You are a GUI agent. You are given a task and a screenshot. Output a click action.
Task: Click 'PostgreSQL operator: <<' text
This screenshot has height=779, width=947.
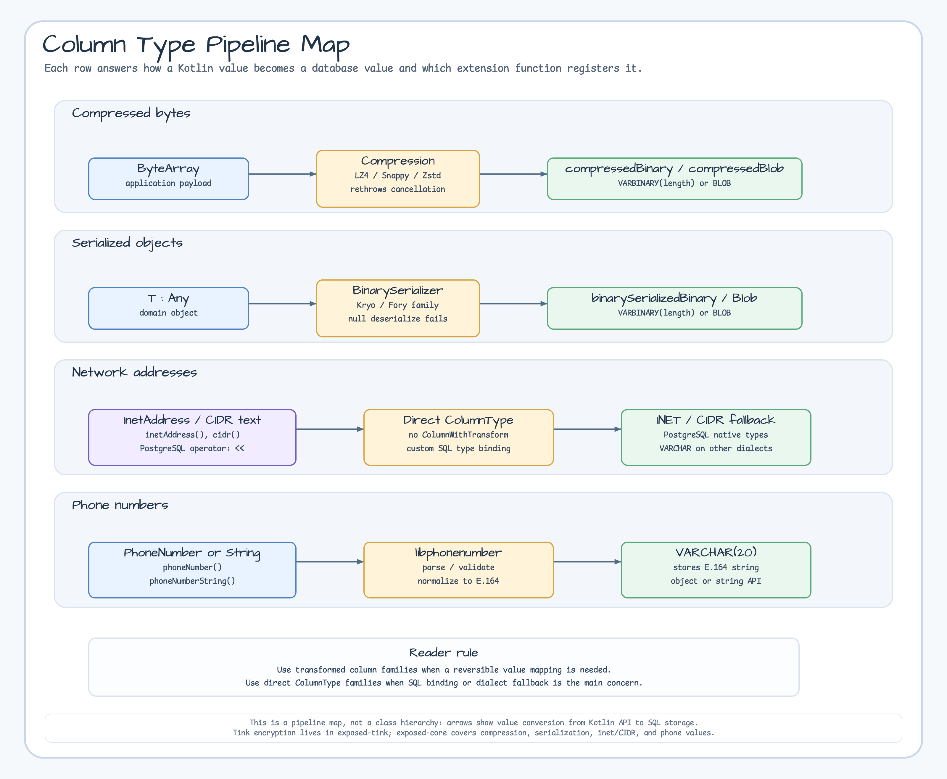[192, 448]
